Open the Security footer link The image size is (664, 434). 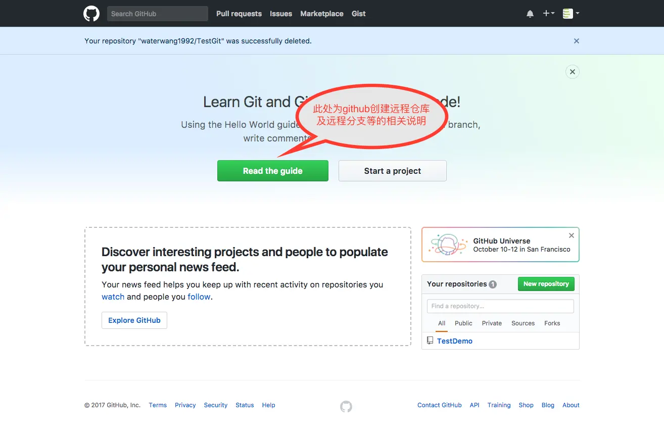click(216, 405)
